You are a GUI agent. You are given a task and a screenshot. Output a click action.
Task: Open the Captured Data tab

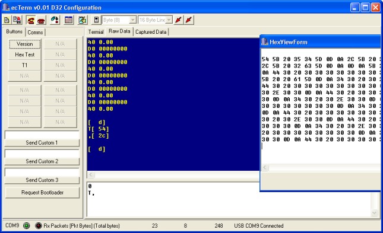coord(151,32)
